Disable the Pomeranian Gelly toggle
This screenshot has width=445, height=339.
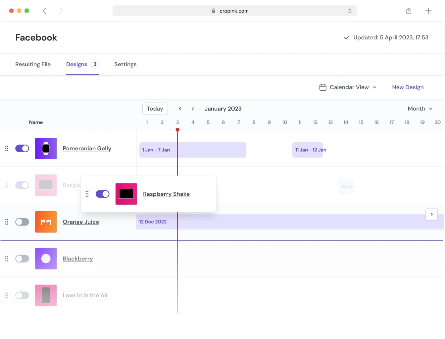click(x=22, y=148)
